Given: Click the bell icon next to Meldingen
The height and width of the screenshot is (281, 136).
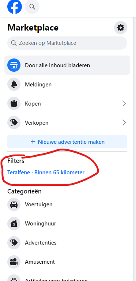Looking at the screenshot, I should point(14,84).
